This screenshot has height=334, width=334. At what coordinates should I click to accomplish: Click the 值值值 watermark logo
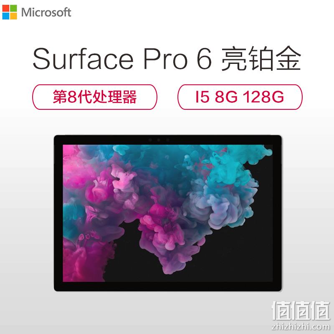301,311
